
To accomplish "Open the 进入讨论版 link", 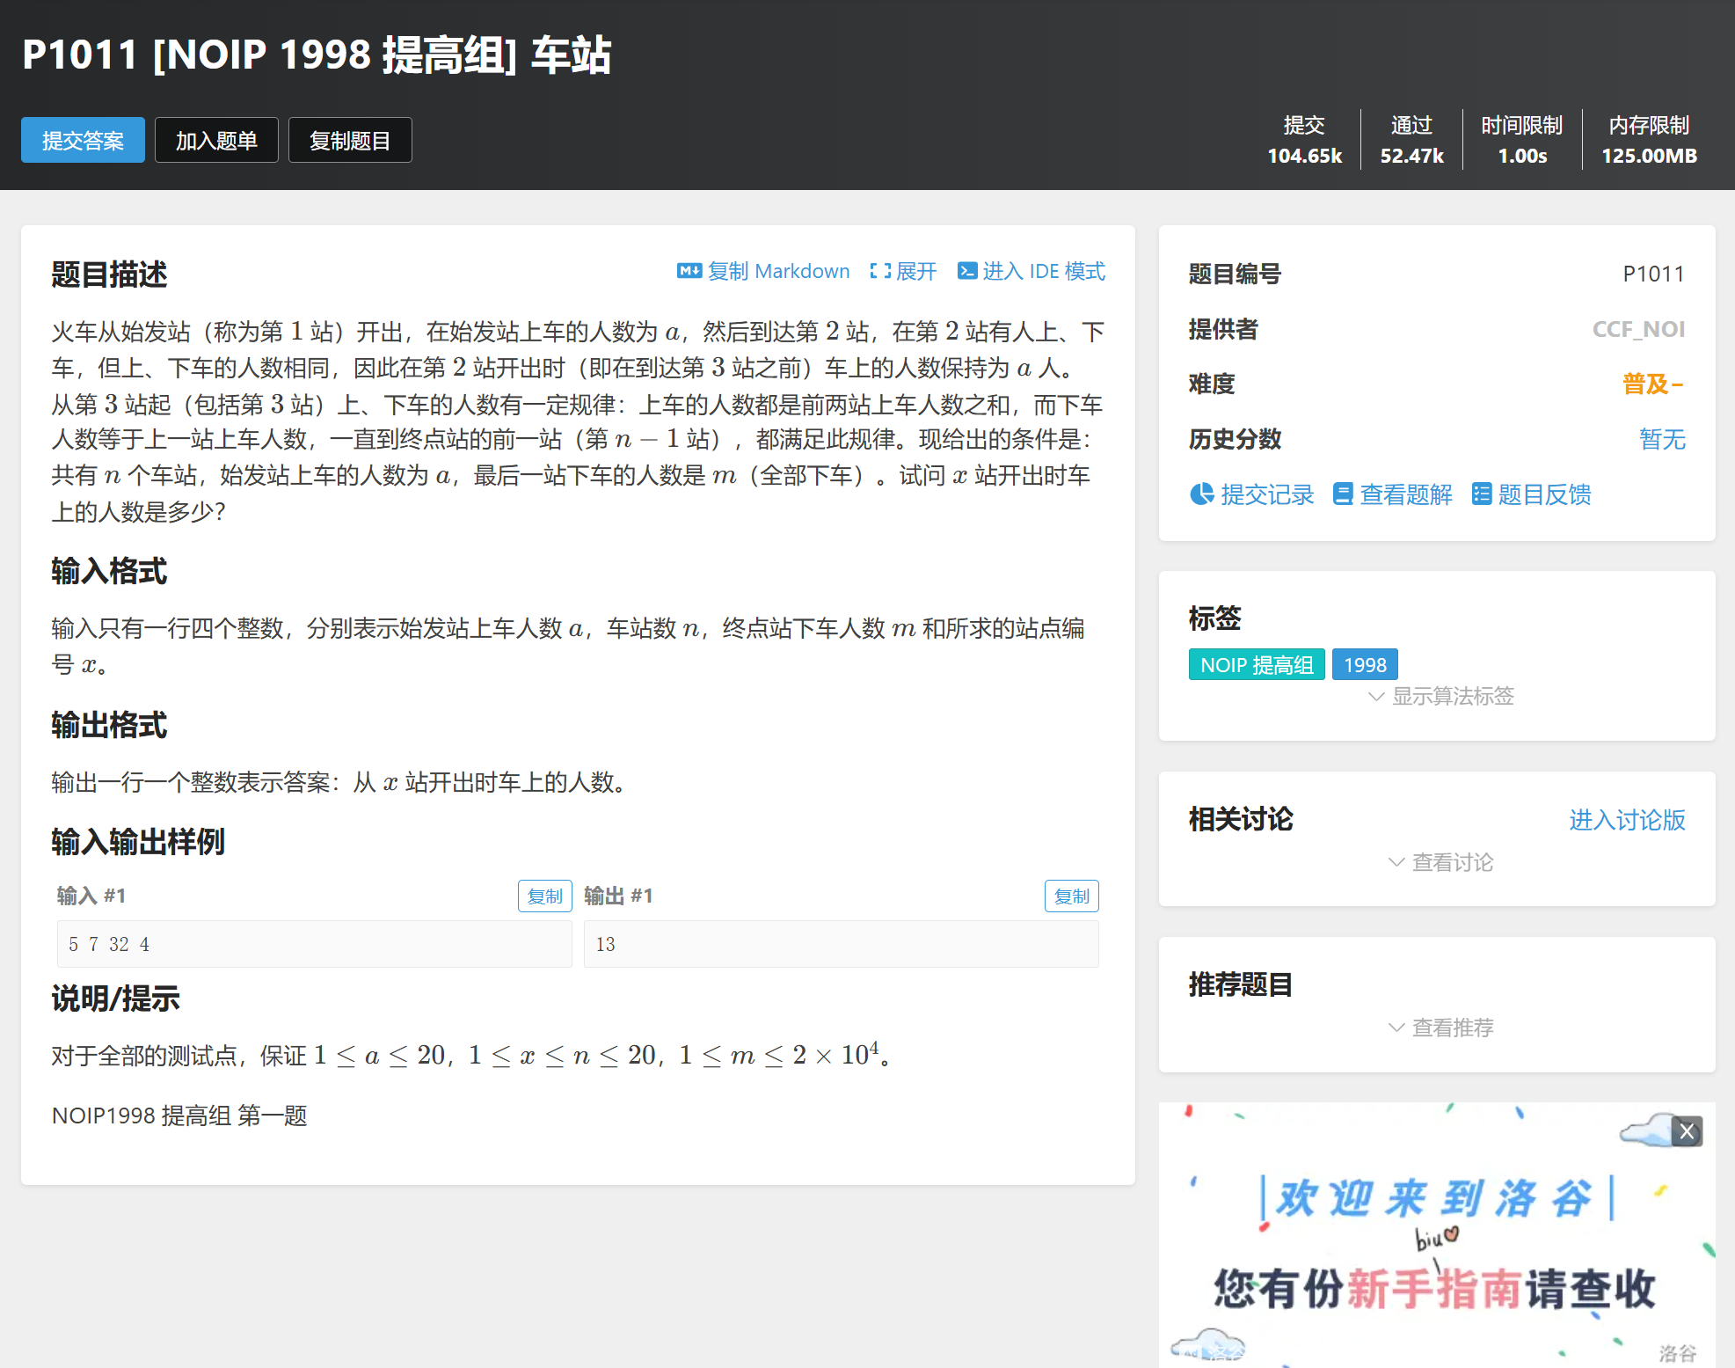I will (x=1626, y=820).
